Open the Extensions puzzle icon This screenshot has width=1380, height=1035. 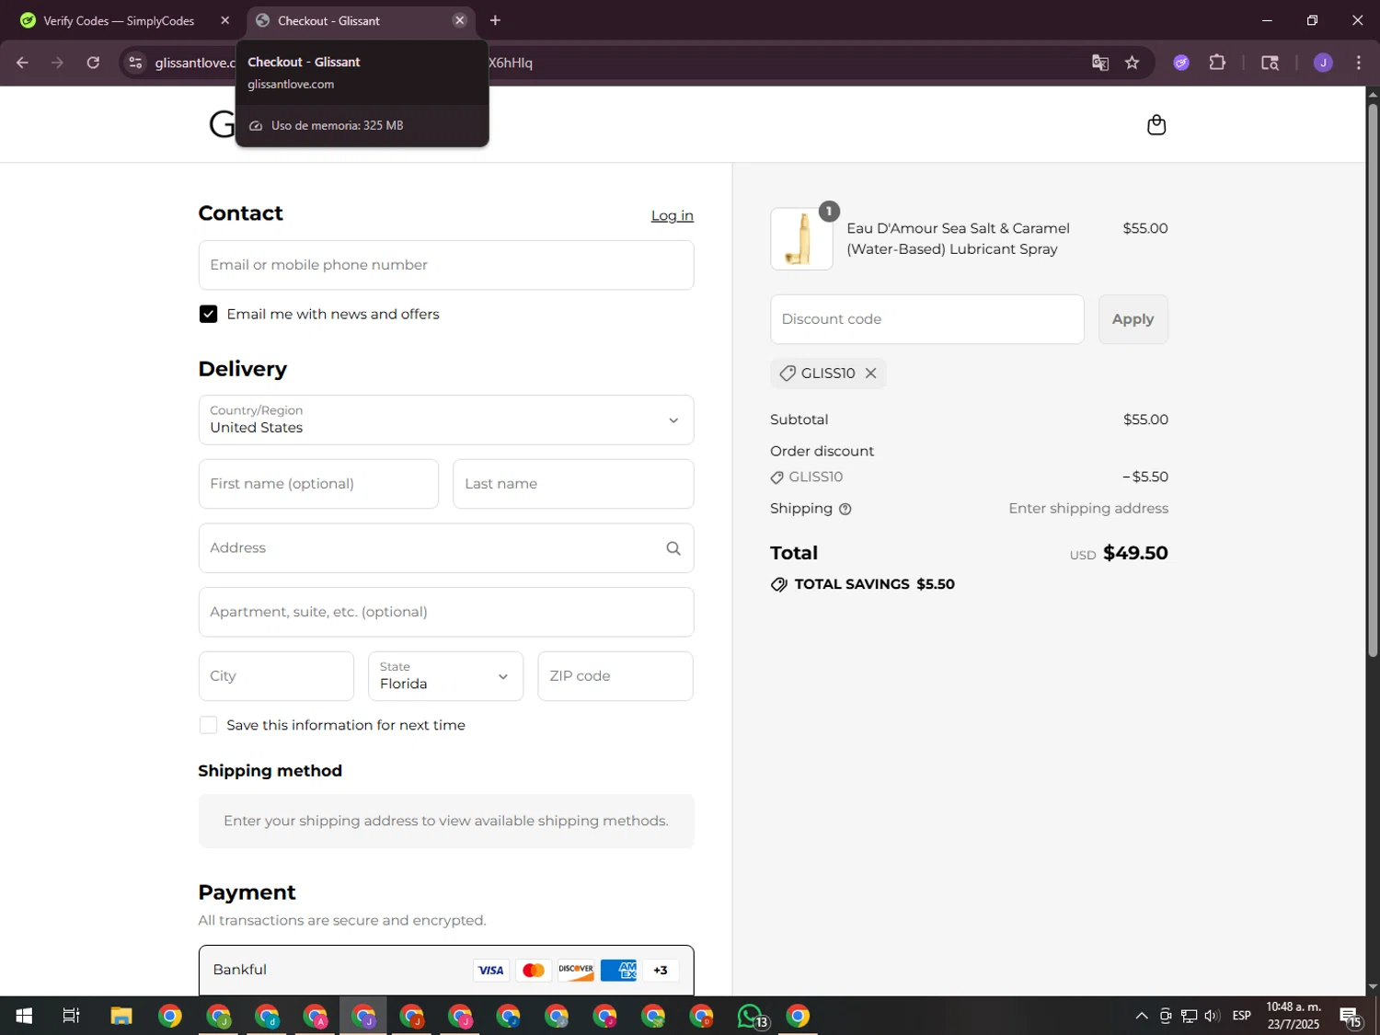click(1217, 63)
